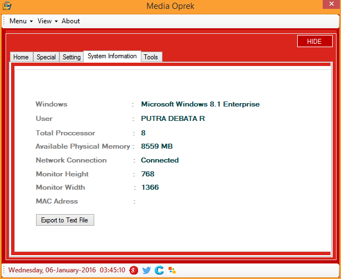Close the Media Oprek window
Viewport: 341px width, 279px height.
[332, 4]
